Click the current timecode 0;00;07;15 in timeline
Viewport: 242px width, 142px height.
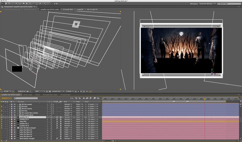(6, 98)
